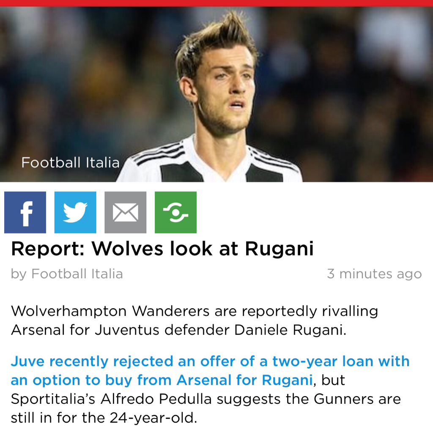Screen dimensions: 433x430
Task: Click the link line ending Arsenal for Rugani
Action: (162, 380)
